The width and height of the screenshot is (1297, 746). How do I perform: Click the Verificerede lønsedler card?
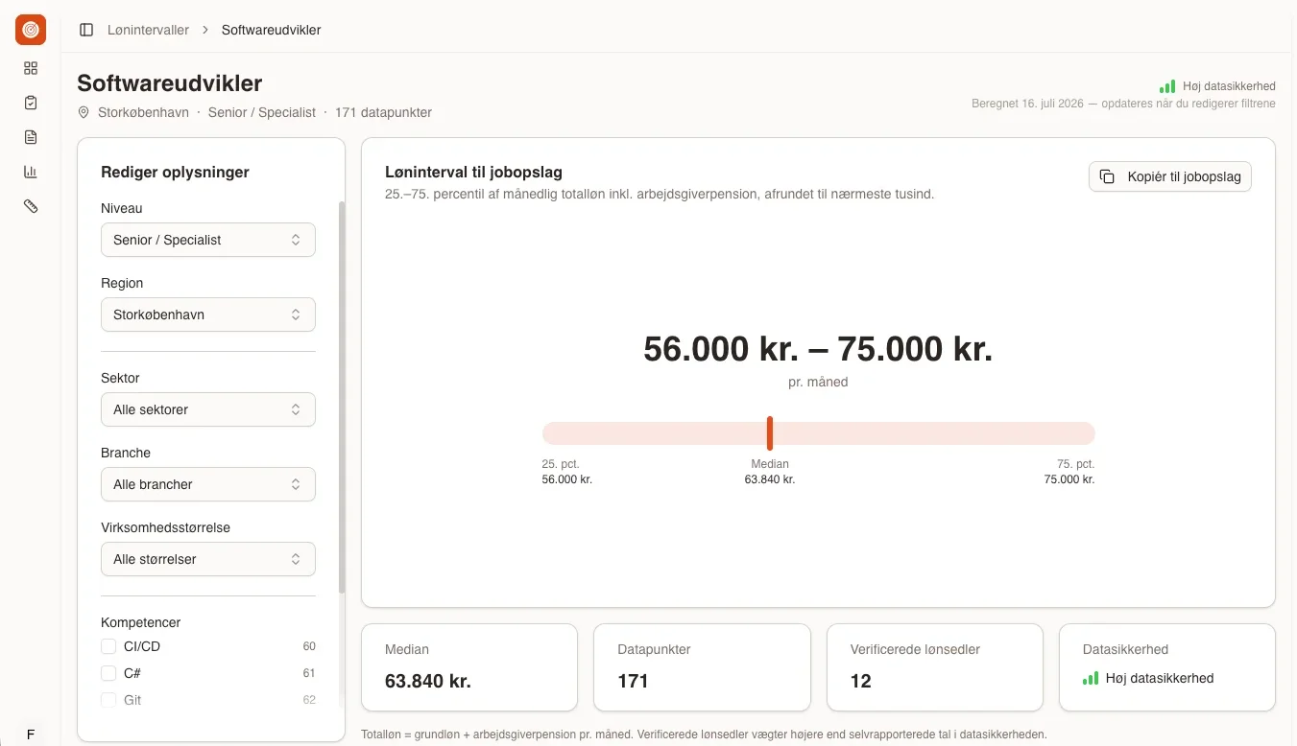[935, 667]
